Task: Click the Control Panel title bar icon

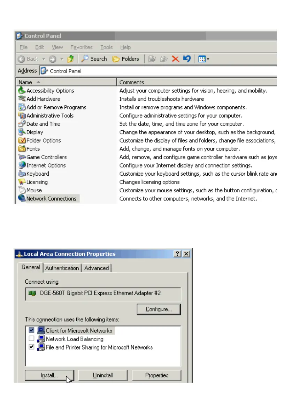Action: pyautogui.click(x=20, y=36)
